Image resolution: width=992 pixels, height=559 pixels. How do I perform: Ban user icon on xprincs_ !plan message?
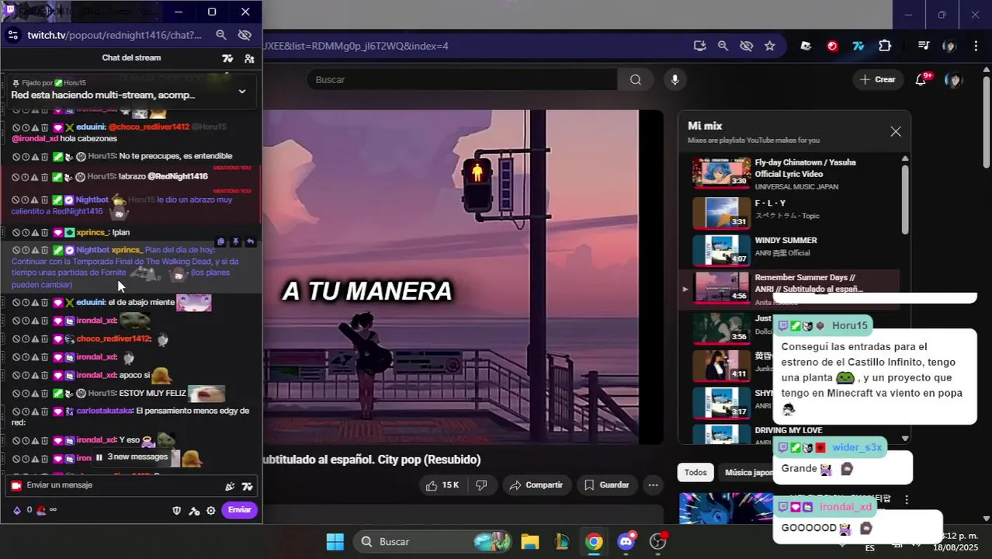tap(16, 232)
